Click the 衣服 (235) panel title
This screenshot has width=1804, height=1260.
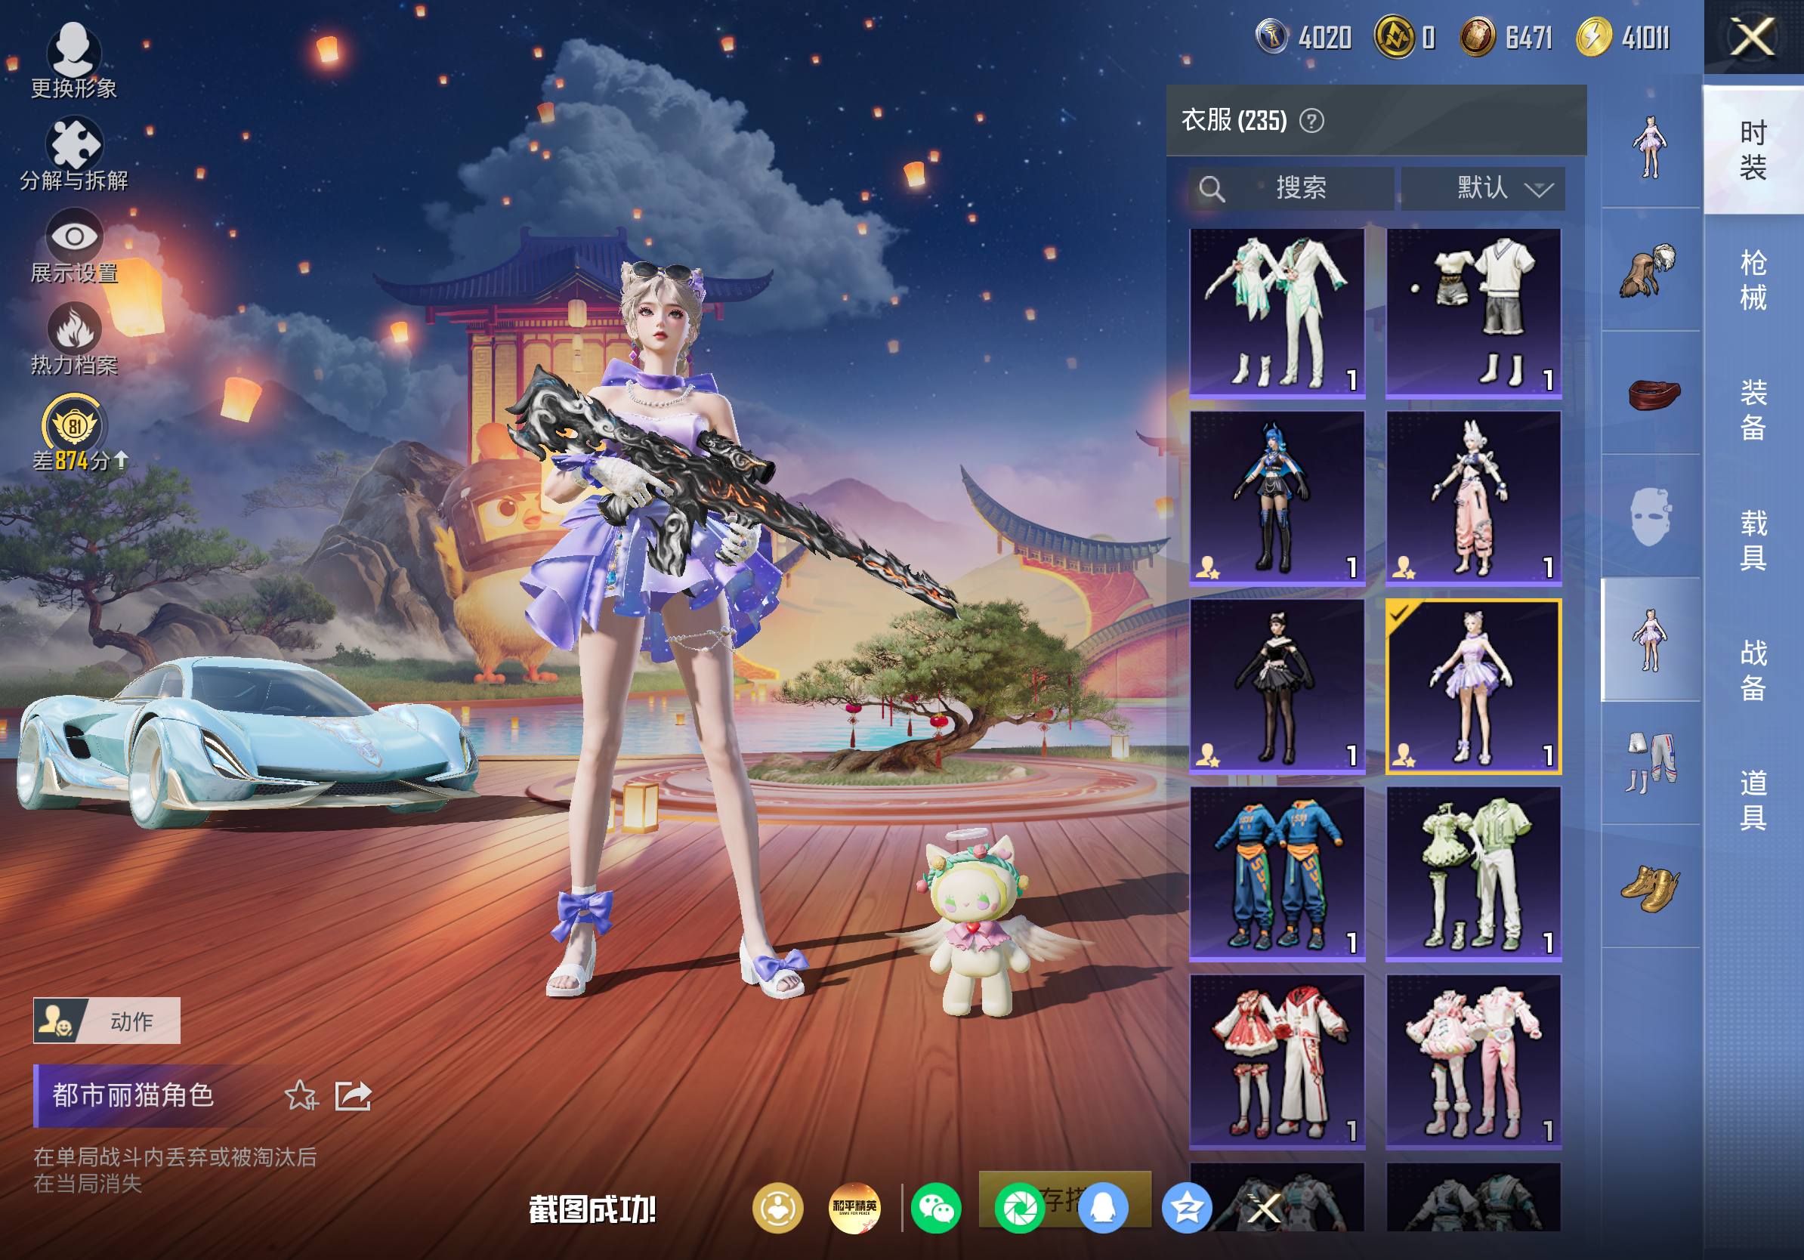click(x=1234, y=120)
